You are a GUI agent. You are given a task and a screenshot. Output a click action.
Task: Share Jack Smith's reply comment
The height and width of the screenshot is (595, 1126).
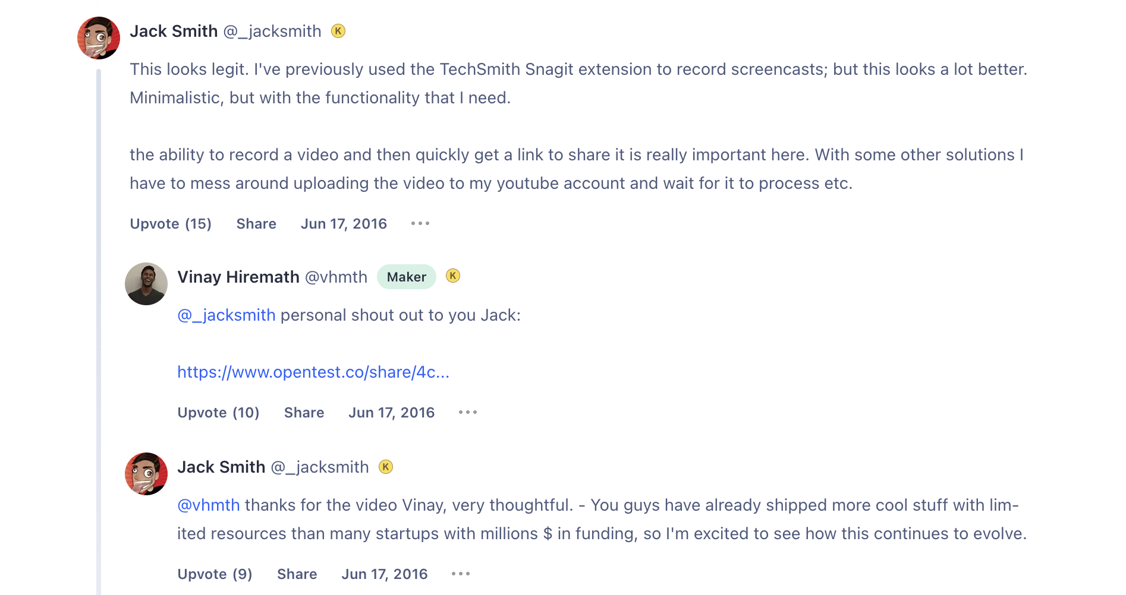tap(297, 574)
